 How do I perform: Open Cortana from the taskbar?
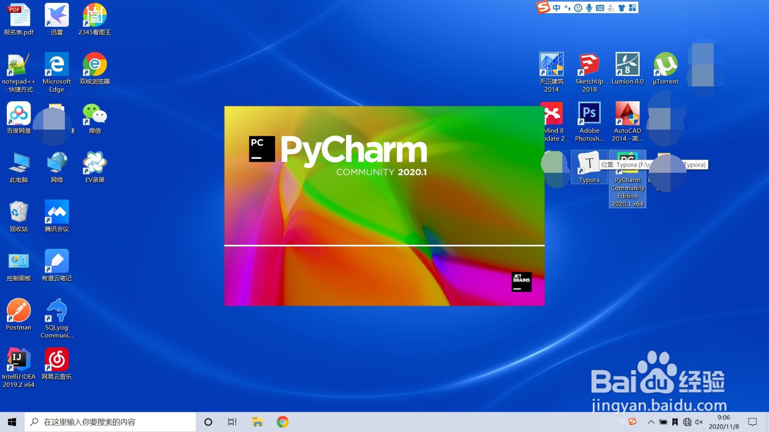208,422
